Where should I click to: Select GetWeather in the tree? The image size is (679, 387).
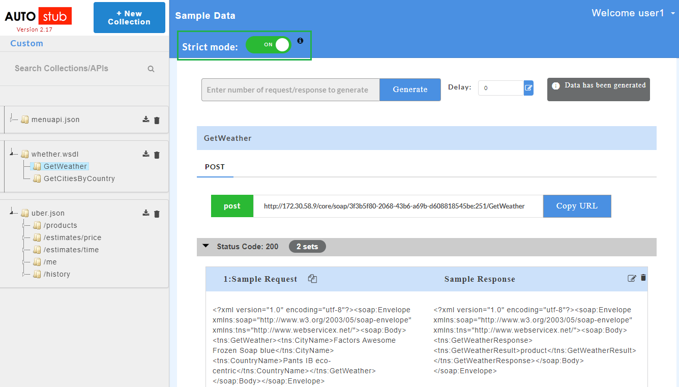click(65, 166)
